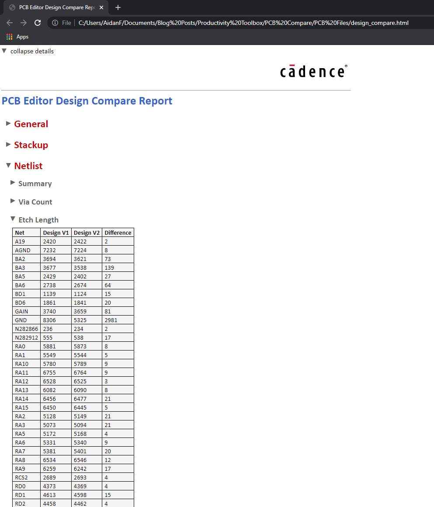Click the PCB Editor Design Compare Report heading
The height and width of the screenshot is (507, 434).
[87, 101]
